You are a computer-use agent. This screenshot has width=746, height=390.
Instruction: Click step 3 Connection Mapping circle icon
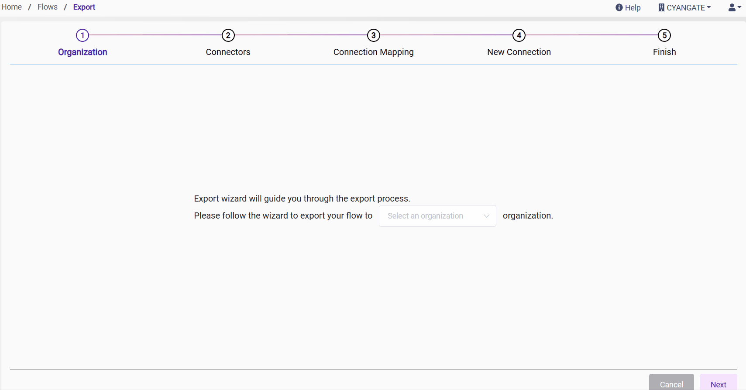tap(373, 35)
